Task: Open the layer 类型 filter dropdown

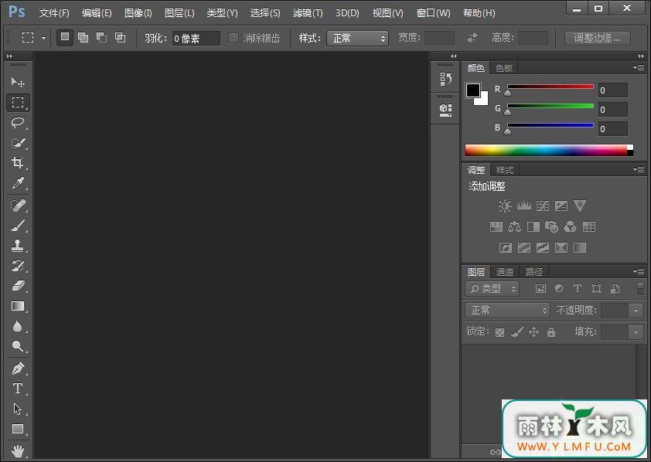Action: (492, 289)
